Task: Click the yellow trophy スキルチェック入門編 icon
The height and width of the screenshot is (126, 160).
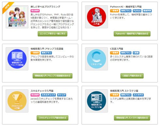Action: coord(17,101)
